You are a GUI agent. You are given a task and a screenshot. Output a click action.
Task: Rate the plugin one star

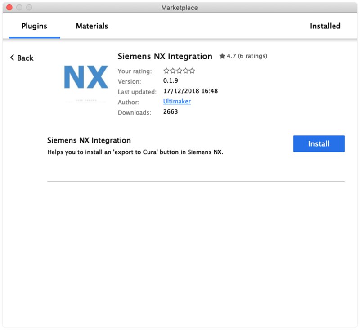pyautogui.click(x=166, y=71)
